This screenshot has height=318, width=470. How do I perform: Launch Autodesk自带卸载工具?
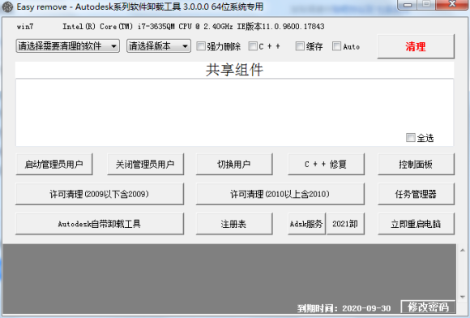point(100,224)
